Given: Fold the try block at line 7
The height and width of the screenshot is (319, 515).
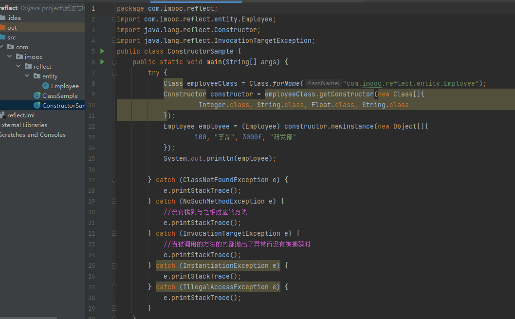Looking at the screenshot, I should (x=113, y=73).
